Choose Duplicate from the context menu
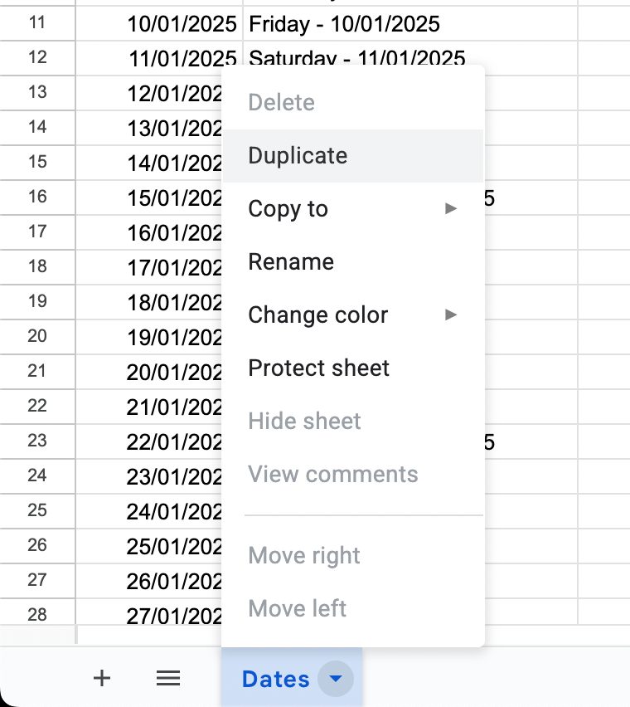This screenshot has height=707, width=630. pyautogui.click(x=298, y=156)
